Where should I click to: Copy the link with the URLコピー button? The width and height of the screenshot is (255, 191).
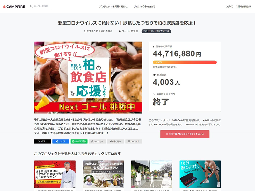coord(97,141)
